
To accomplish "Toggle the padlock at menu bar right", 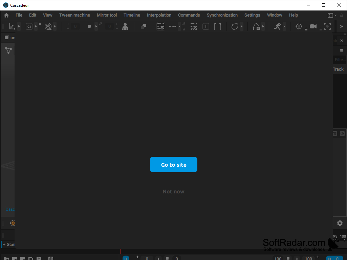I will coord(342,15).
